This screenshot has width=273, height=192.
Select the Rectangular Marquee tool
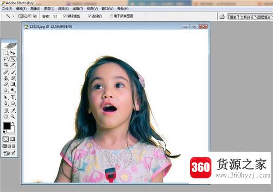click(6, 53)
